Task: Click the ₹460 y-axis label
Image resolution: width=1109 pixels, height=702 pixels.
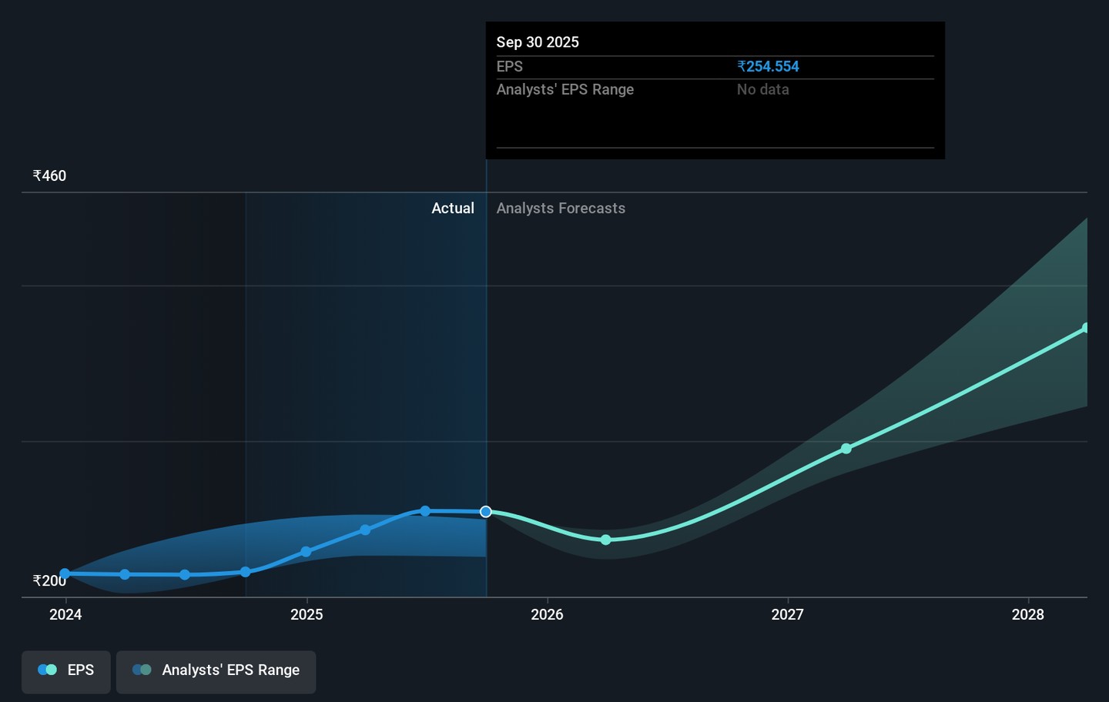Action: click(49, 176)
